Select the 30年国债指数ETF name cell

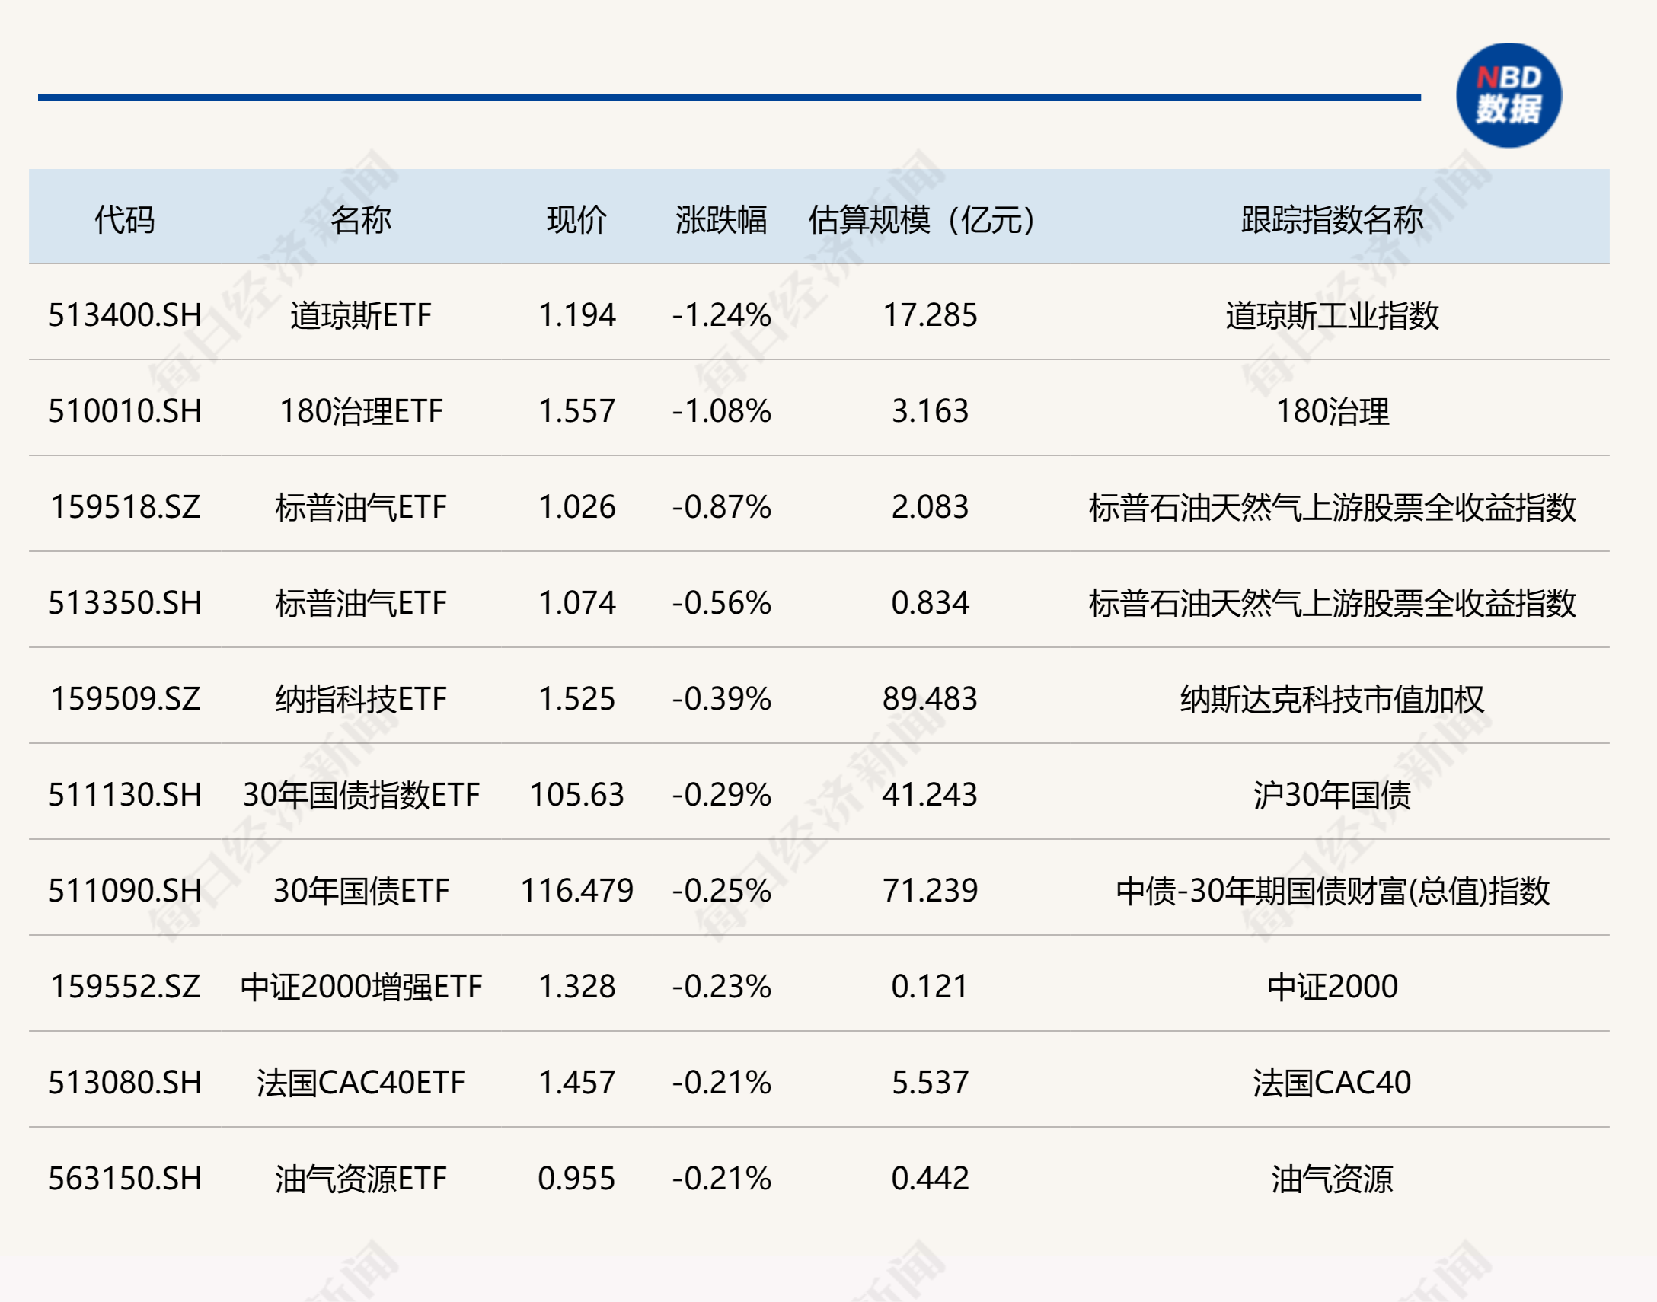click(x=360, y=795)
